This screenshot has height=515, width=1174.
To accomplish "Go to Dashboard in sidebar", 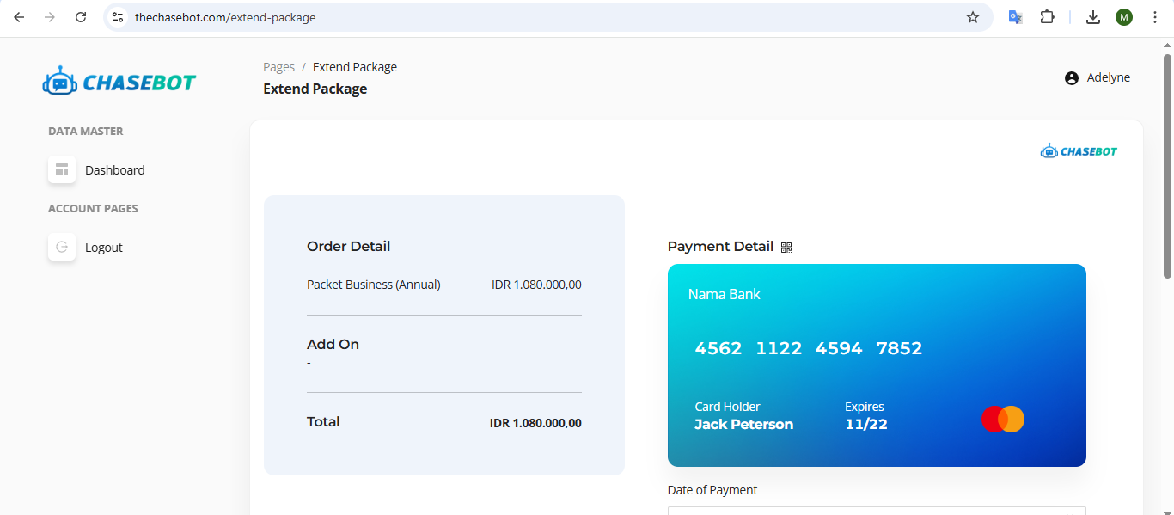I will tap(115, 170).
